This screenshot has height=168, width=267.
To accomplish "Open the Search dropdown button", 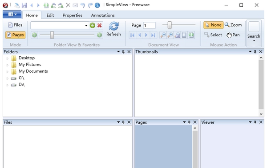I will [254, 33].
